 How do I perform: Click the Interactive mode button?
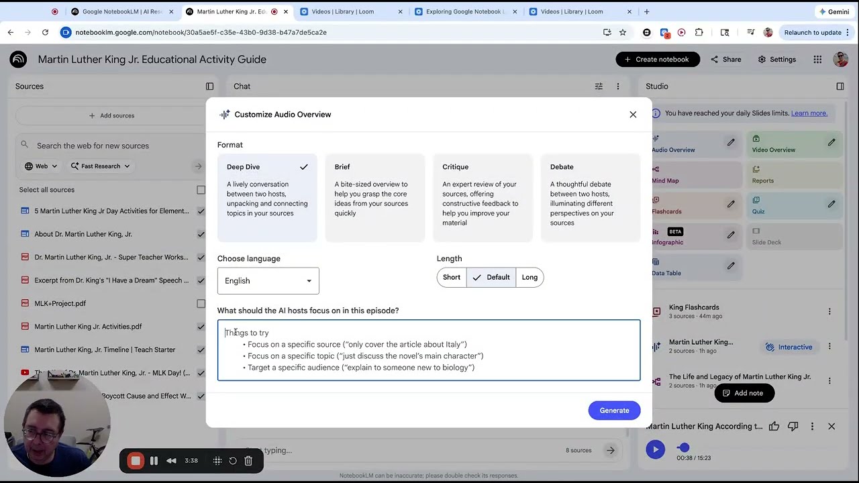click(789, 347)
